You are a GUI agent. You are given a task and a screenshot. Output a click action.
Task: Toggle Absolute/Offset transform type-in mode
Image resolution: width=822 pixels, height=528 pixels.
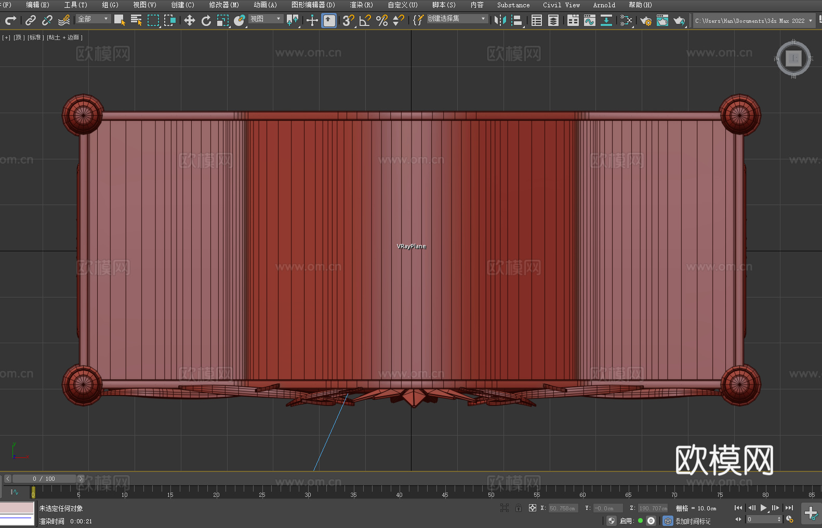[x=533, y=508]
